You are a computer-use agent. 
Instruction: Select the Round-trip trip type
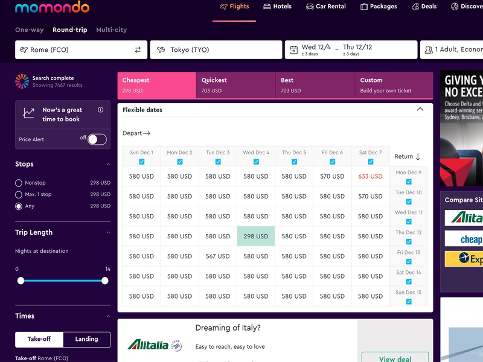coord(70,30)
